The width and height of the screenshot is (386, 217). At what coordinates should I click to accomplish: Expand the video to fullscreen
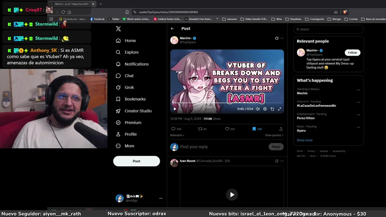280,109
